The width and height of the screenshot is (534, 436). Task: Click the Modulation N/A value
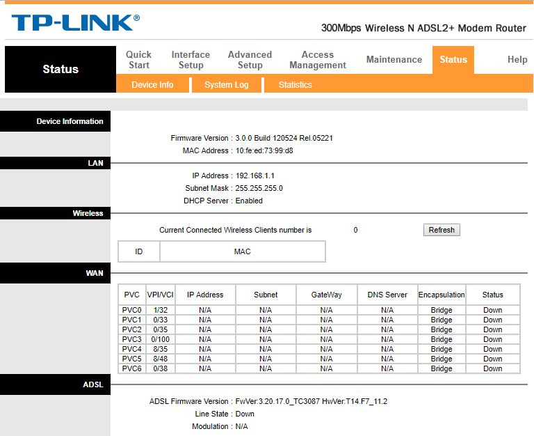(241, 426)
